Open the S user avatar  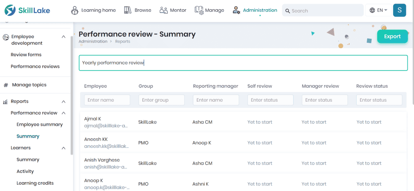coord(399,10)
